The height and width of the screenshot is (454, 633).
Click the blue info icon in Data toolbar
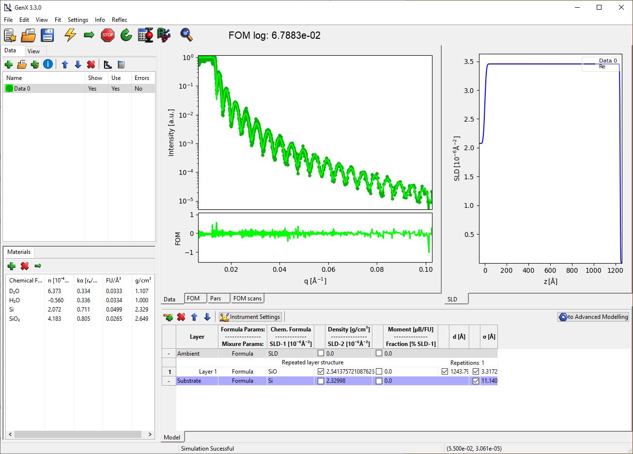click(x=48, y=64)
